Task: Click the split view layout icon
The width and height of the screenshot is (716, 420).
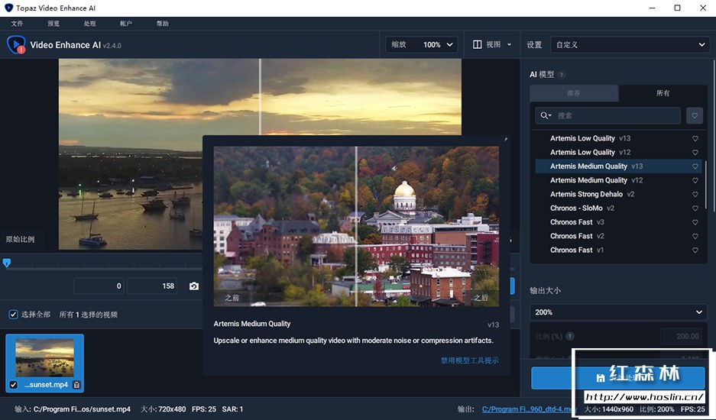Action: coord(477,44)
